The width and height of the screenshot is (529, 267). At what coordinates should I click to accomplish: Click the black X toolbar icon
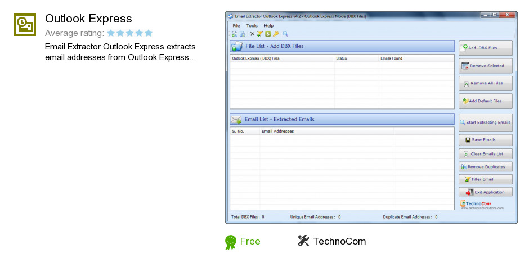point(252,34)
